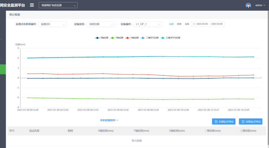The width and height of the screenshot is (269, 148).
Task: Collapse the sidebar with the menu fold icon
Action: (32, 5)
